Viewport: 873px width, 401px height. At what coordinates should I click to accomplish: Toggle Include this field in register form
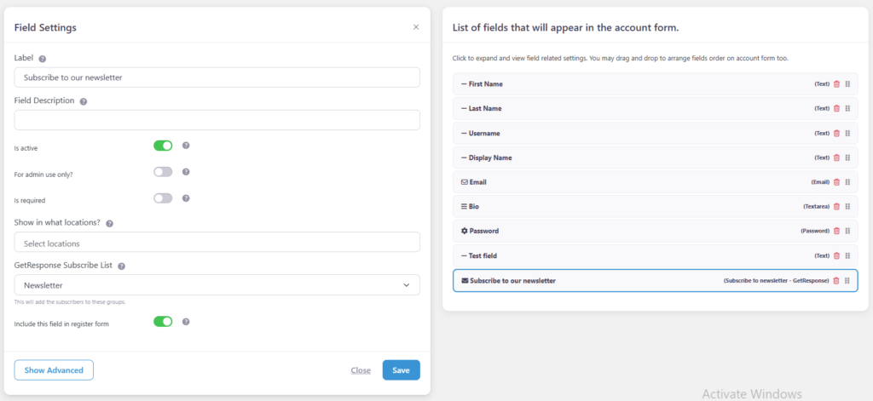point(163,322)
